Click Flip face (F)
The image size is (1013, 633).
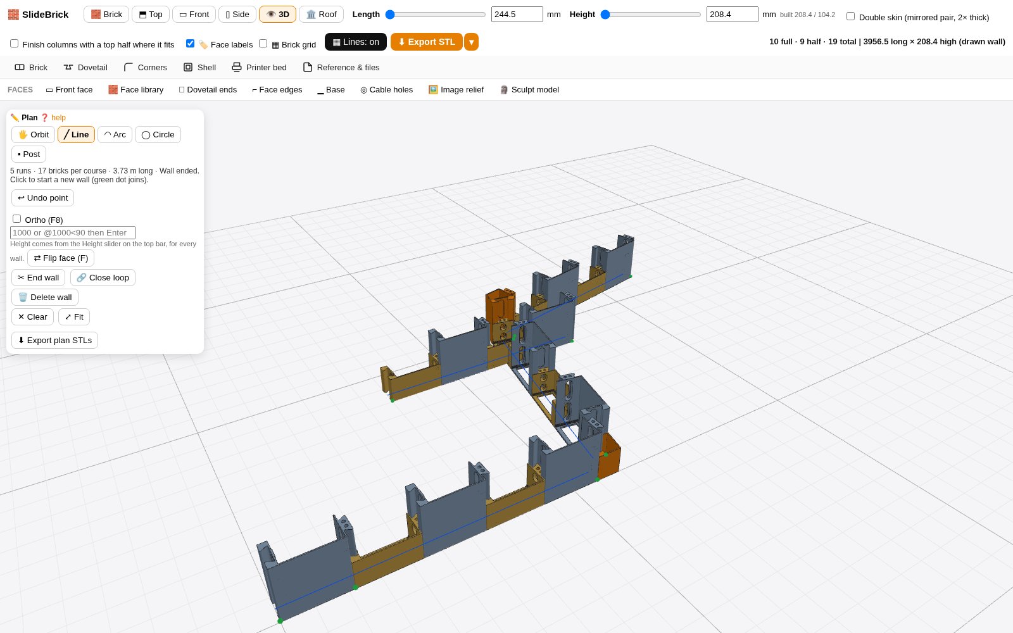tap(61, 258)
